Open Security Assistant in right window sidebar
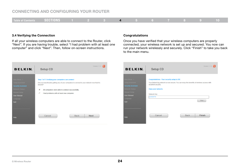This screenshot has width=240, height=168. coord(131,86)
